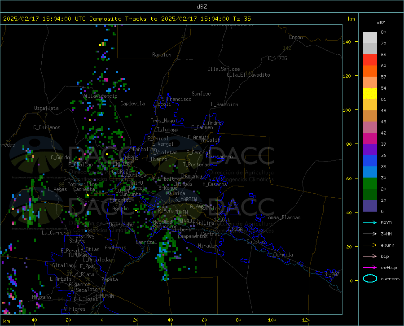The image size is (404, 326).
Task: Click the S_Francisco label
Action: point(176,99)
